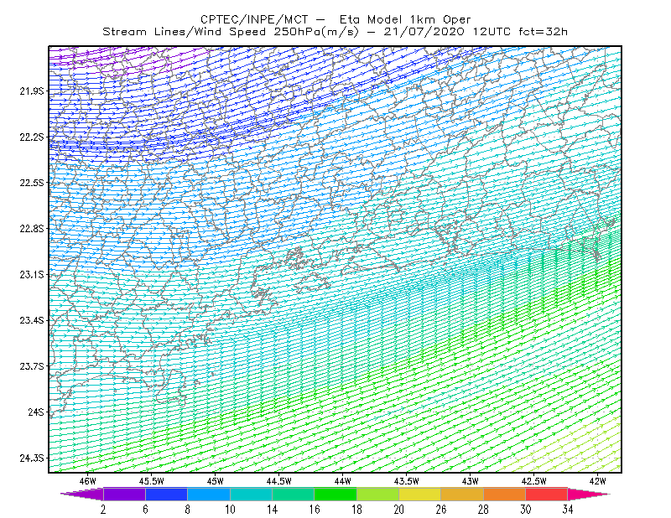This screenshot has width=671, height=518.
Task: Click the title line 'CPTEC/INPE/MCT — Eta Model 1km Oper'
Action: tap(335, 19)
